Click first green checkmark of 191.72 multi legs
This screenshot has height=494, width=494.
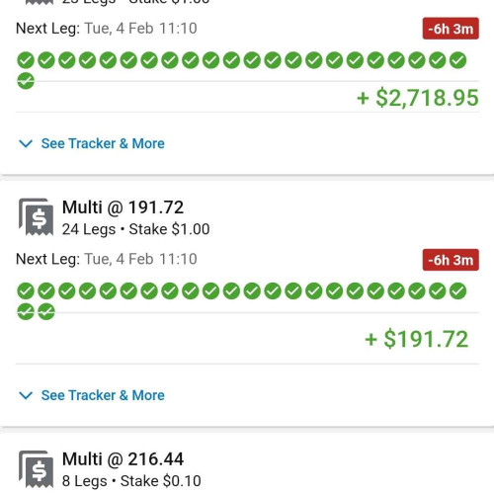26,291
